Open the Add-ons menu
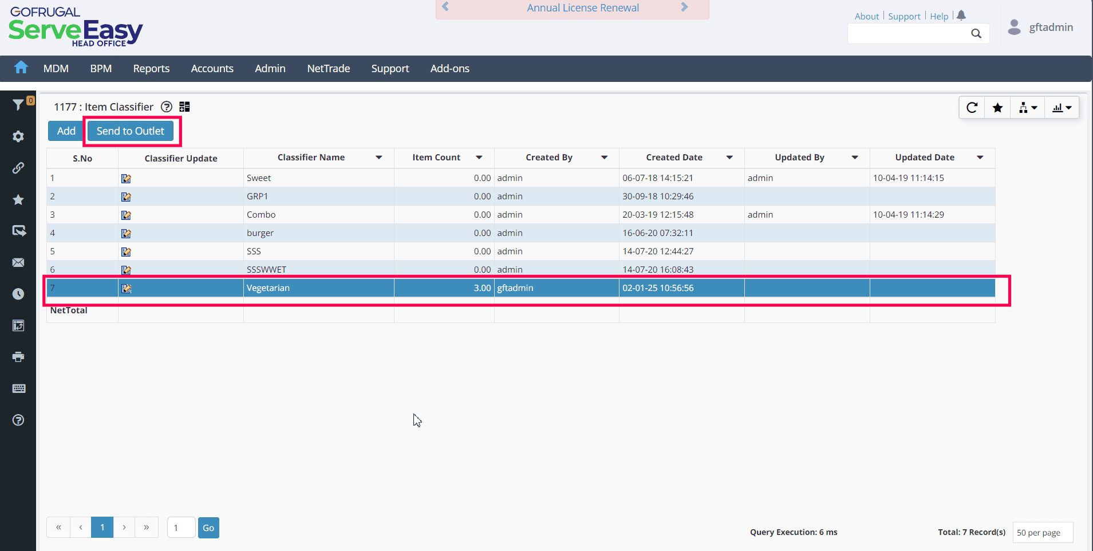This screenshot has height=551, width=1093. [x=450, y=69]
